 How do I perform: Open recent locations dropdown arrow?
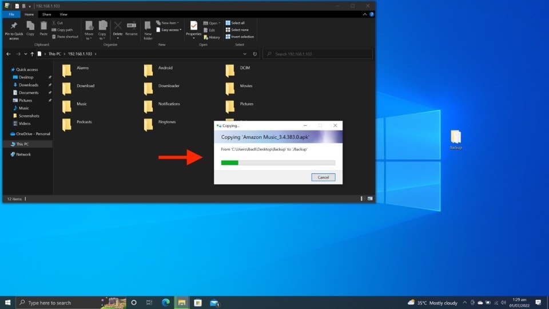[x=26, y=54]
